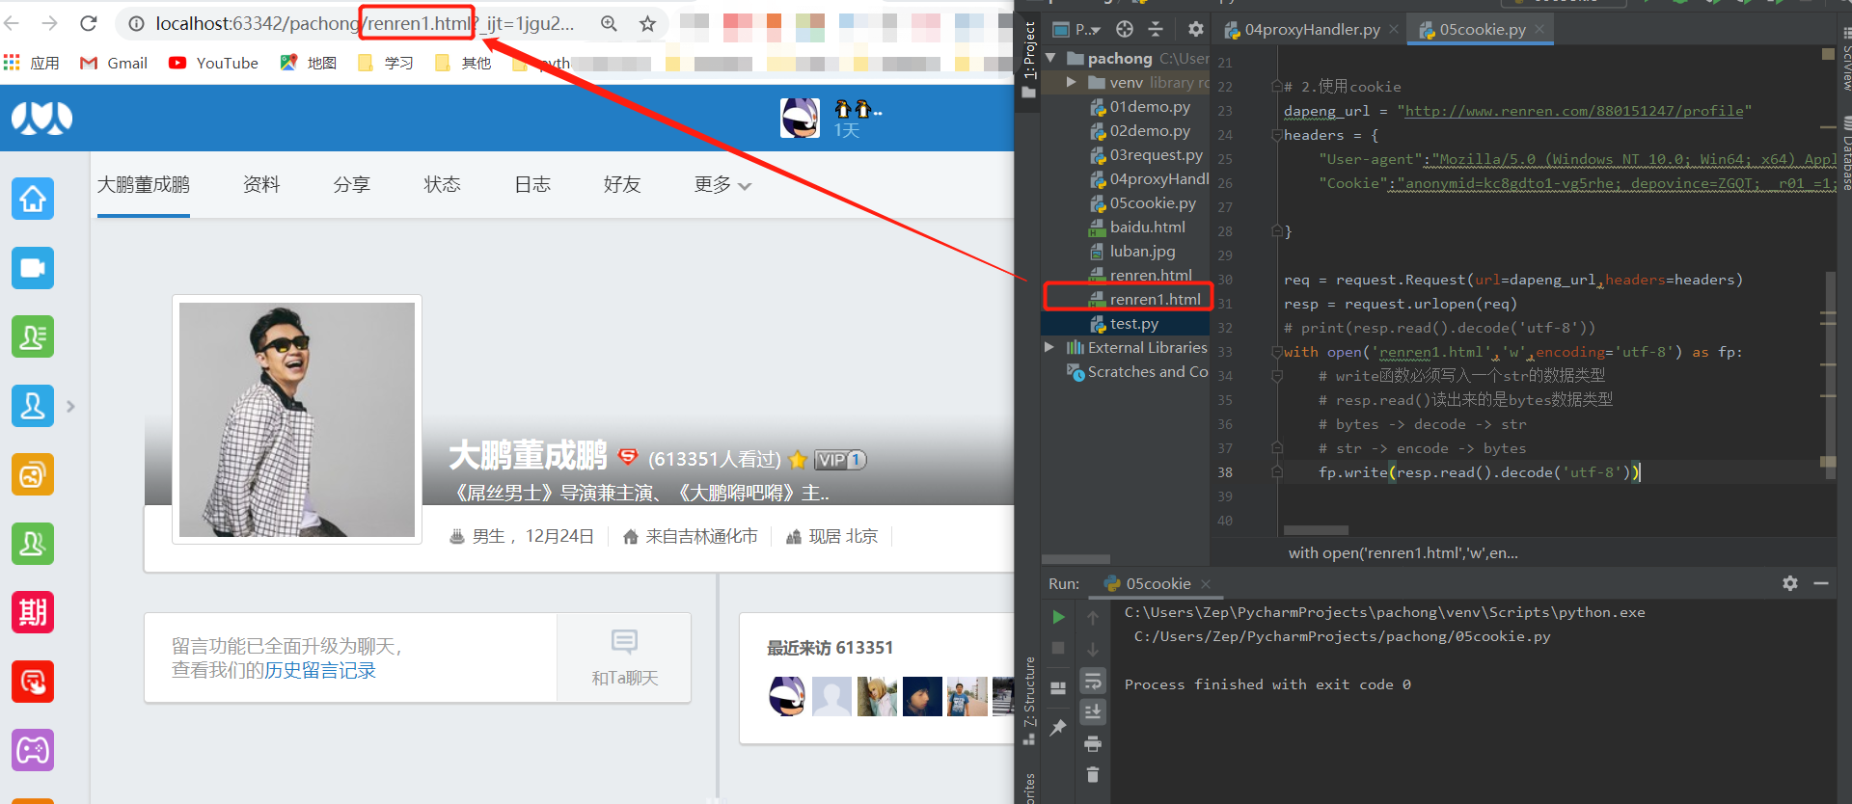1852x804 pixels.
Task: Click the green friends icon in the Renren sidebar
Action: point(33,544)
